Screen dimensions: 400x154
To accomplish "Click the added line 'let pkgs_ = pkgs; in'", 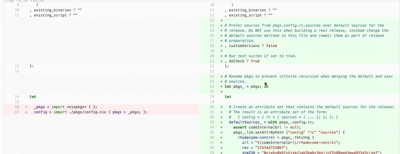I will click(246, 87).
